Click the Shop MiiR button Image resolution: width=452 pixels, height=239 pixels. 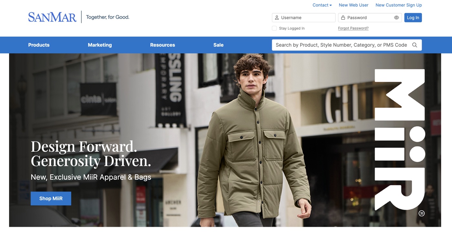click(51, 198)
